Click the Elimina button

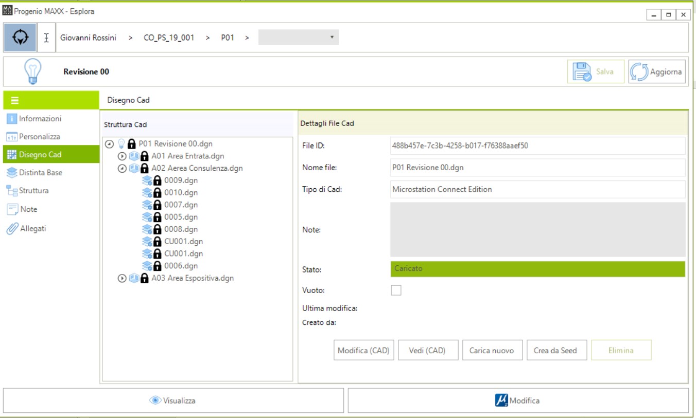(x=621, y=350)
